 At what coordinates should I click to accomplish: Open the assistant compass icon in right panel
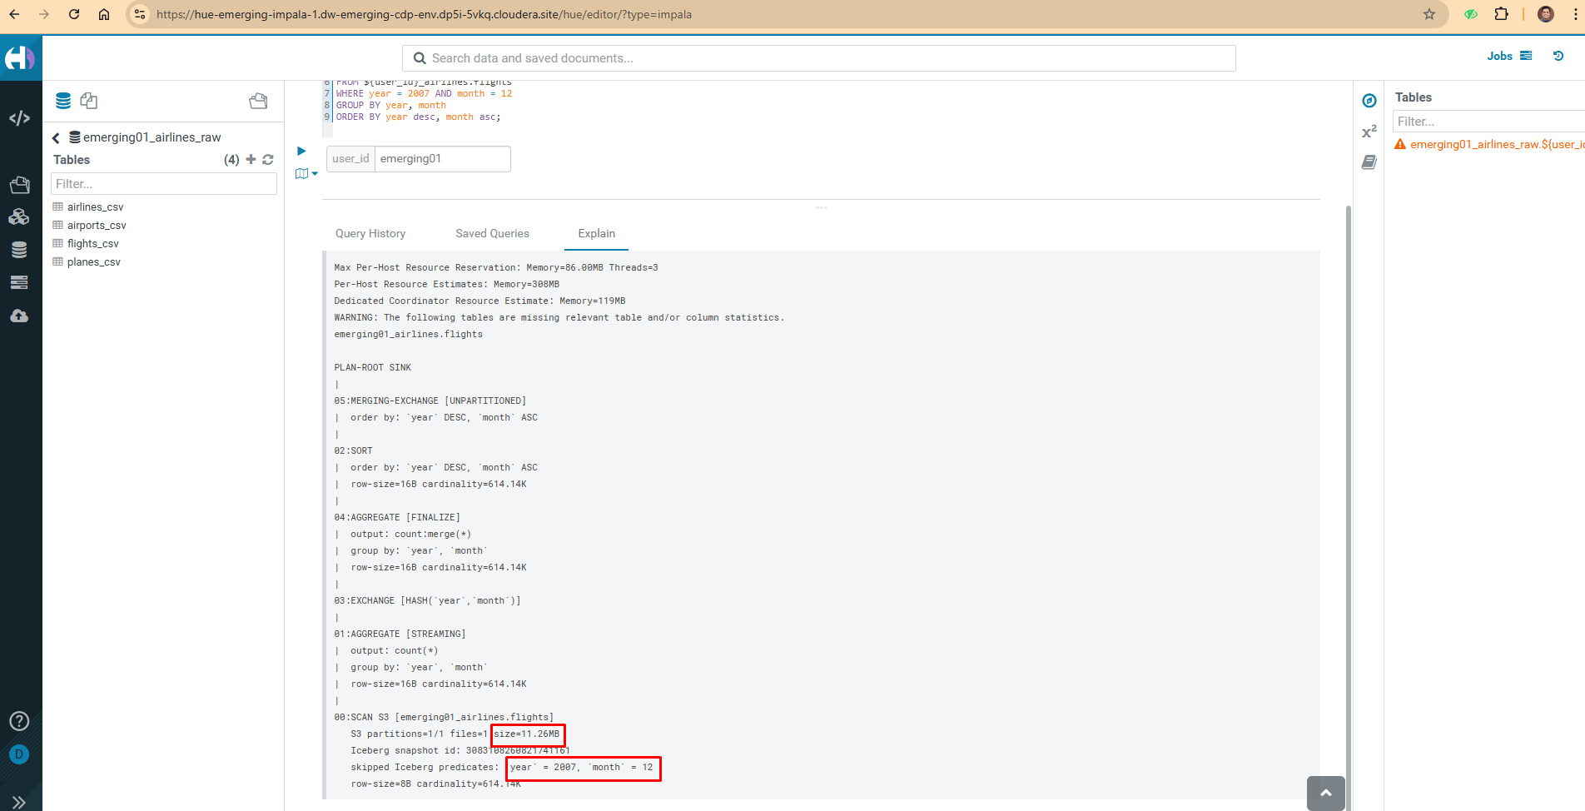(1369, 101)
